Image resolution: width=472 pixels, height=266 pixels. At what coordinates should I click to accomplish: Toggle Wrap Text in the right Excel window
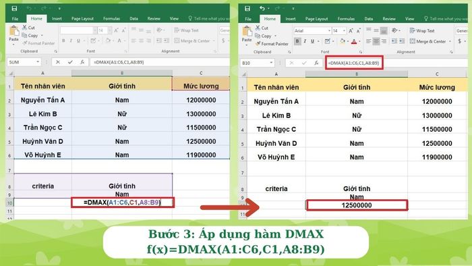(422, 31)
